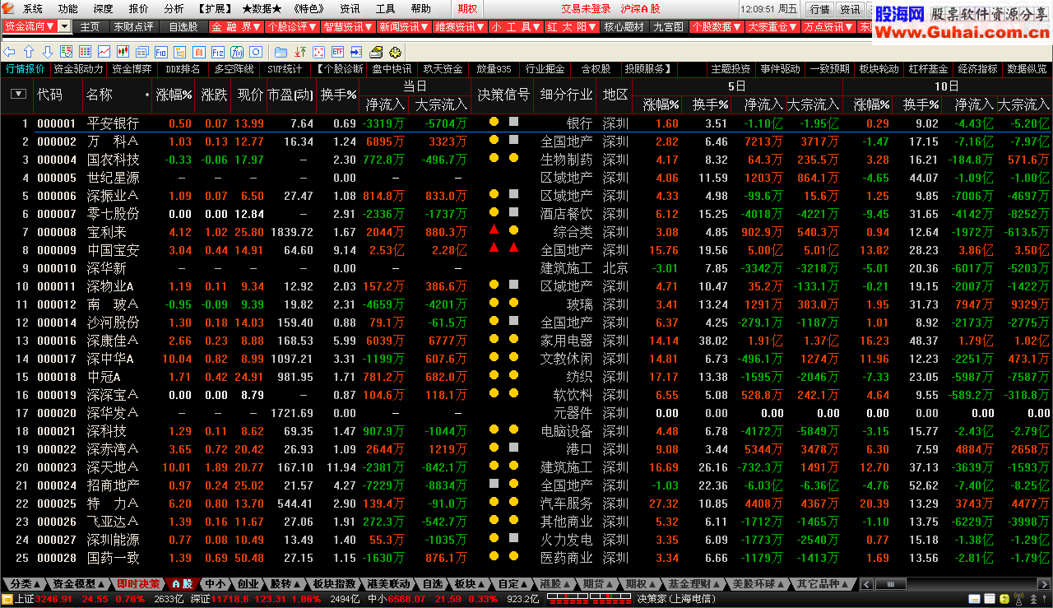
Task: Click the checklist table toolbar icon
Action: click(67, 51)
